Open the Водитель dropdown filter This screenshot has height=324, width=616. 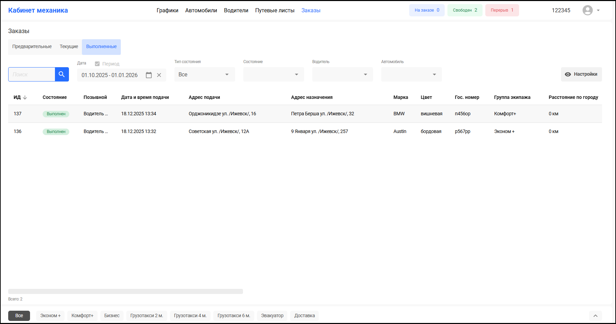(342, 74)
